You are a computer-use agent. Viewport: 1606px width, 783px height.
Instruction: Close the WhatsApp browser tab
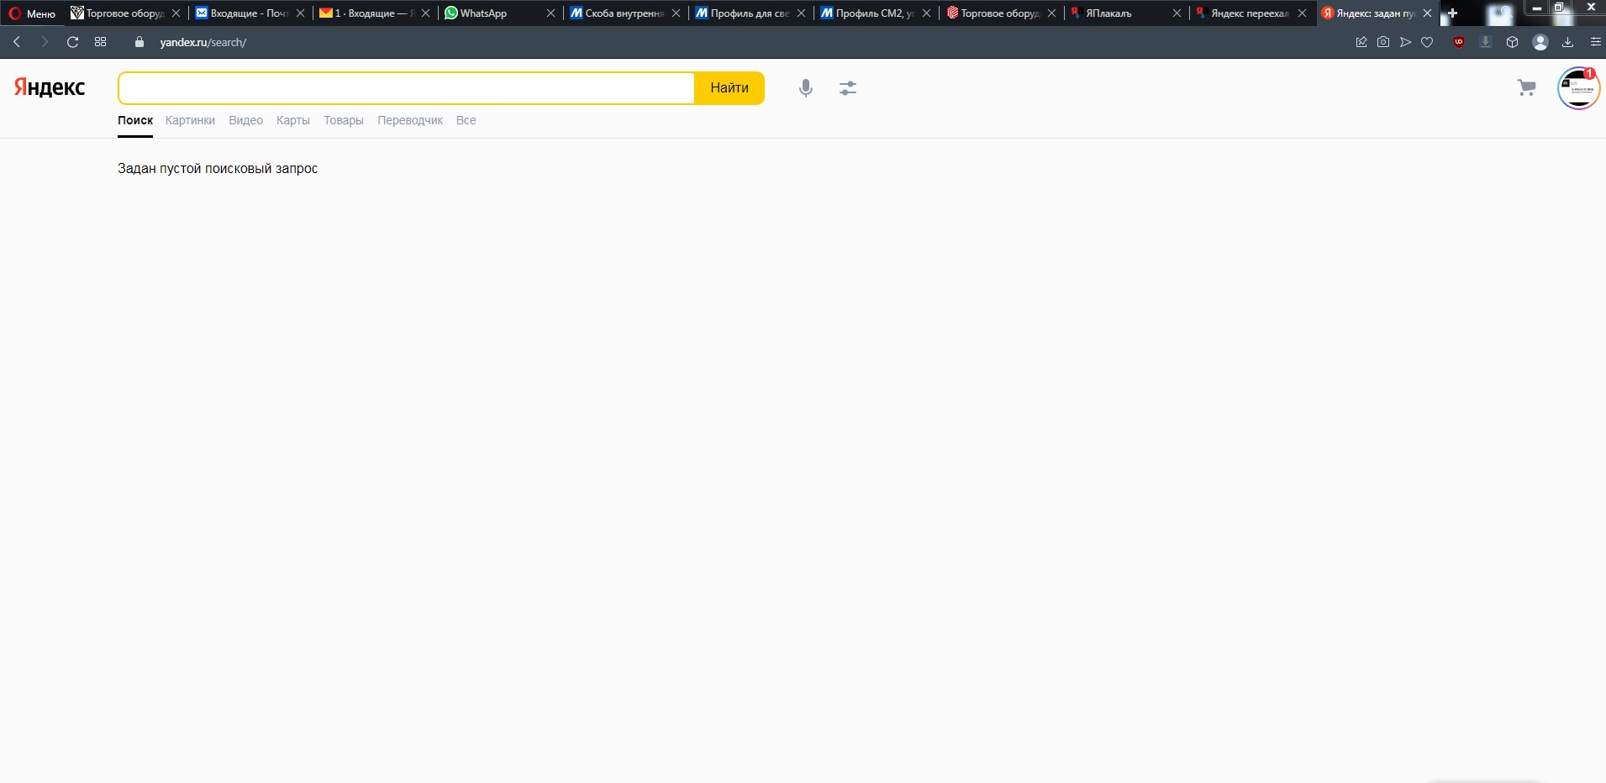[x=551, y=13]
